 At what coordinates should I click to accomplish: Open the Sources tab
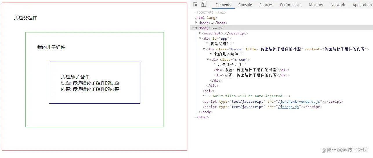(x=266, y=5)
